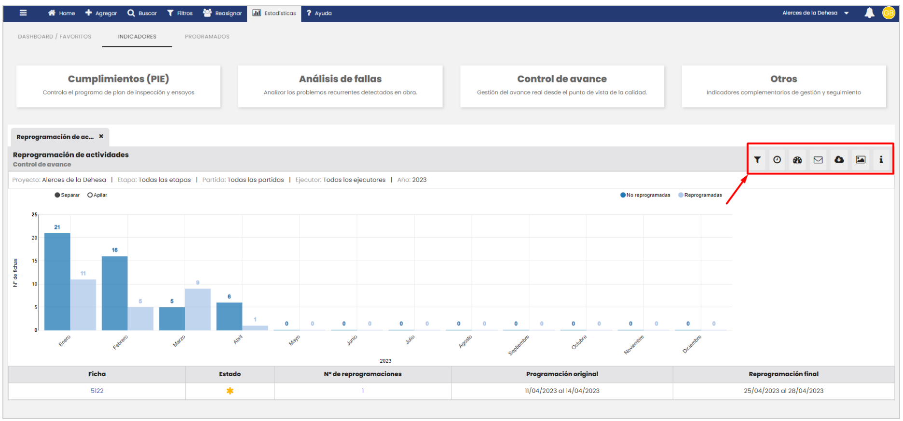
Task: Add chart to dashboard via gauge icon
Action: tap(797, 160)
